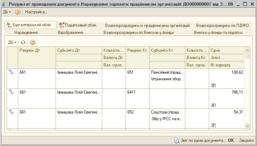
Task: Open Взаєморозрахунки по ПДФО tab
Action: click(x=223, y=25)
